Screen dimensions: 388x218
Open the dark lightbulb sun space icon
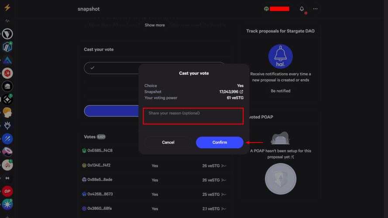point(7,126)
